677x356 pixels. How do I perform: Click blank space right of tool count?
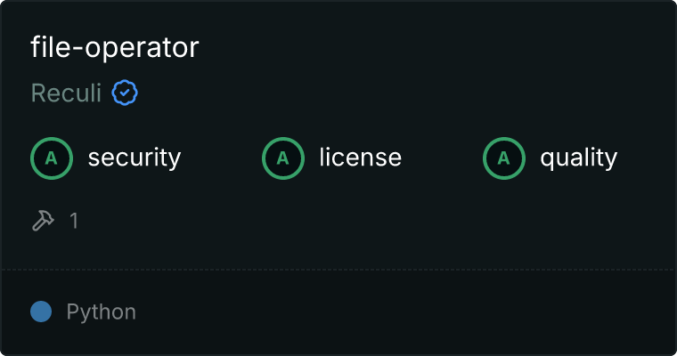(376, 221)
